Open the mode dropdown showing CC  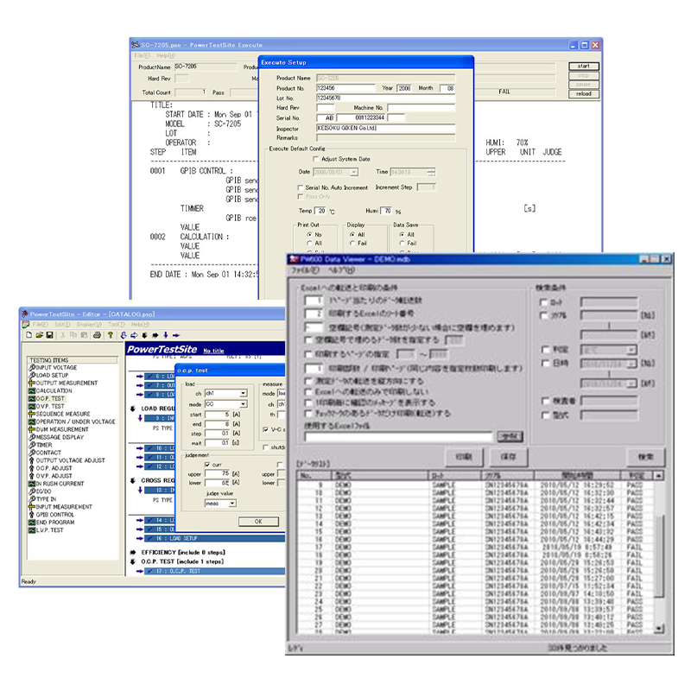click(243, 404)
